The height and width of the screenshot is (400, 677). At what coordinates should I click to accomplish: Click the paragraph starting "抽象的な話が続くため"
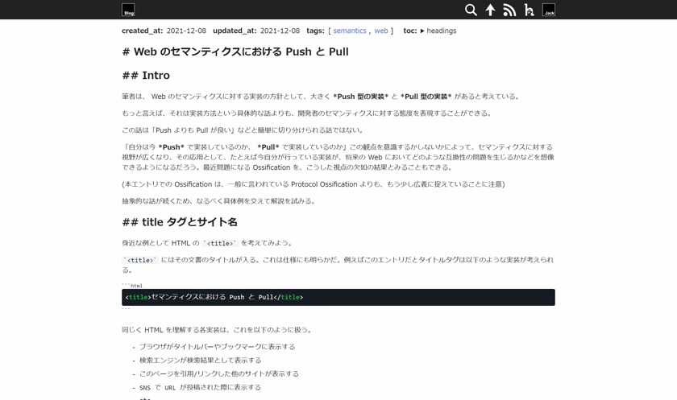(x=219, y=201)
